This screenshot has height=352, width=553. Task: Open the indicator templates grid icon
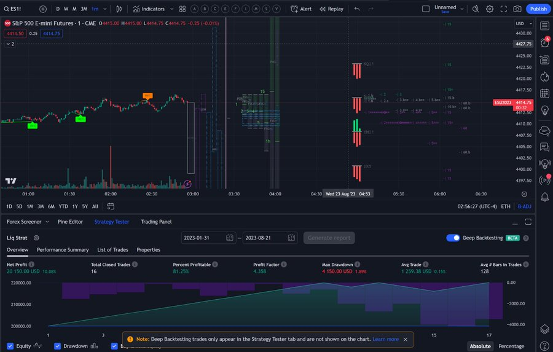(x=182, y=9)
